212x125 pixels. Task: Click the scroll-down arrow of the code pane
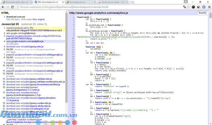pos(211,124)
